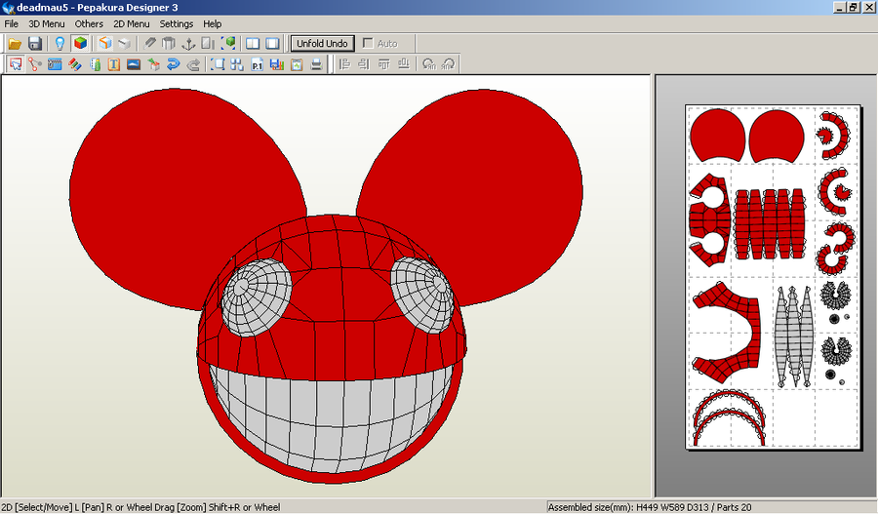Image resolution: width=878 pixels, height=514 pixels.
Task: Select the right ear circle pattern part
Action: click(x=777, y=135)
